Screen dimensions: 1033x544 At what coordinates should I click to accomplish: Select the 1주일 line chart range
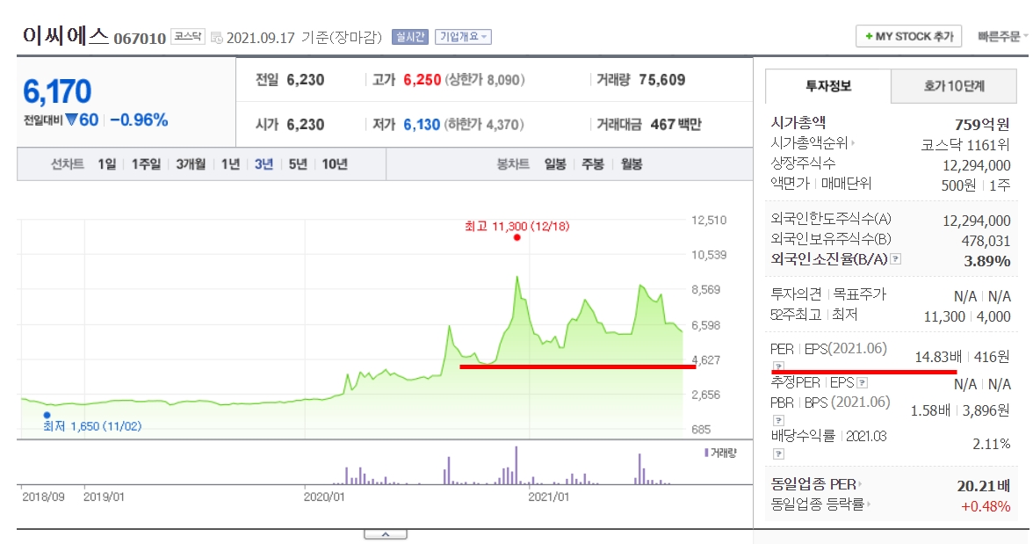(x=146, y=164)
